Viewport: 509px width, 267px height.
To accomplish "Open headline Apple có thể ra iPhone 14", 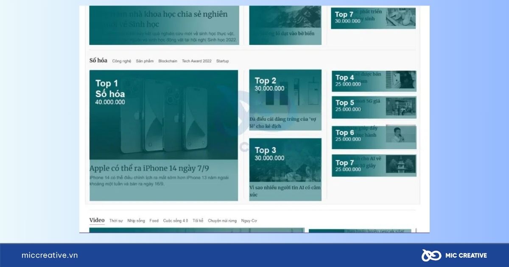I will click(x=149, y=168).
